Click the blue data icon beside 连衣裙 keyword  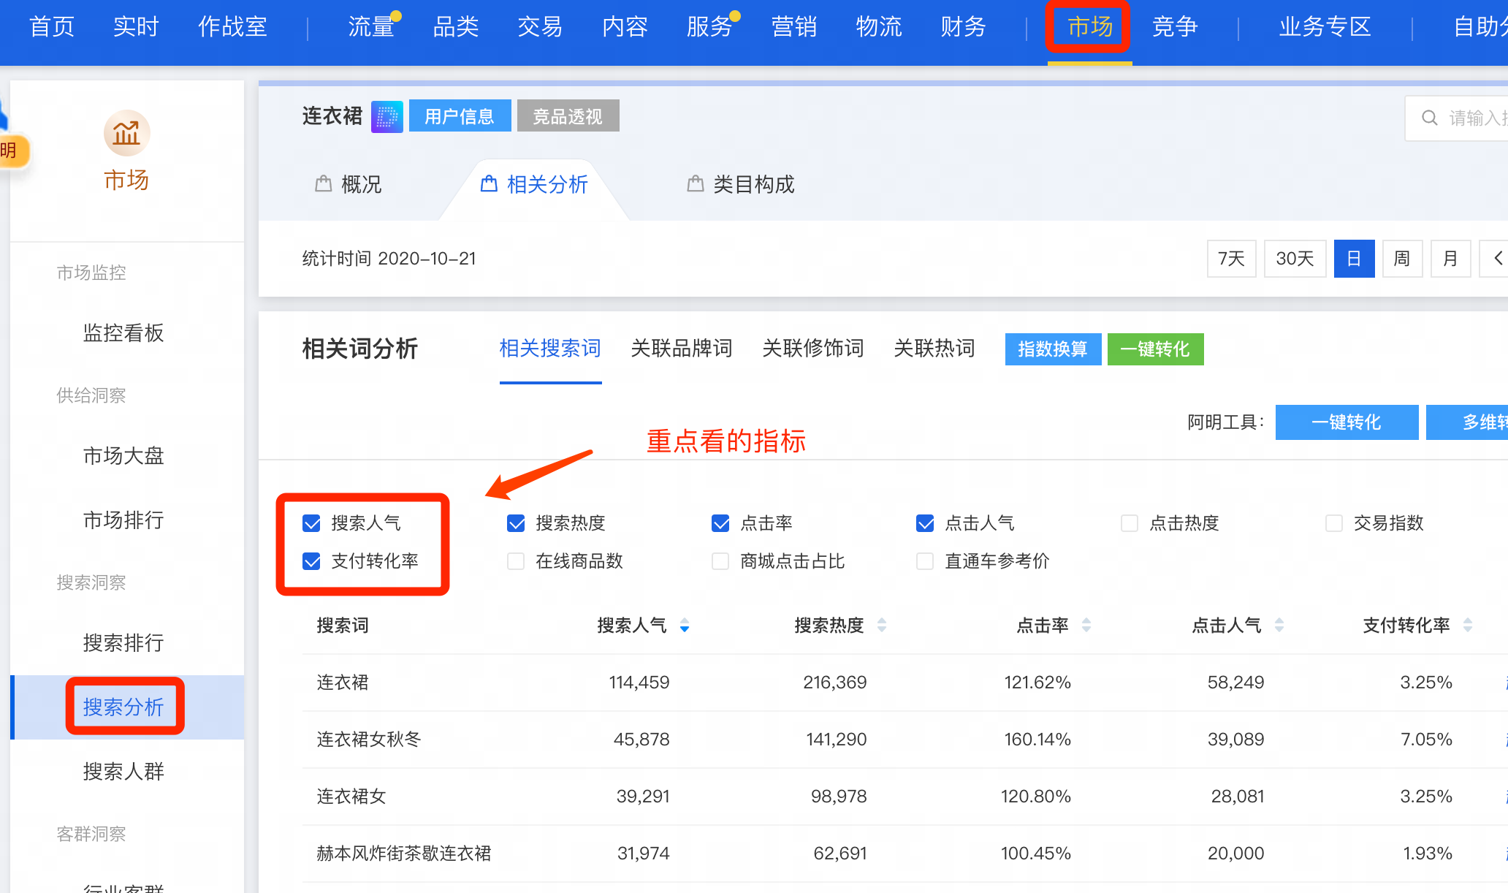386,116
